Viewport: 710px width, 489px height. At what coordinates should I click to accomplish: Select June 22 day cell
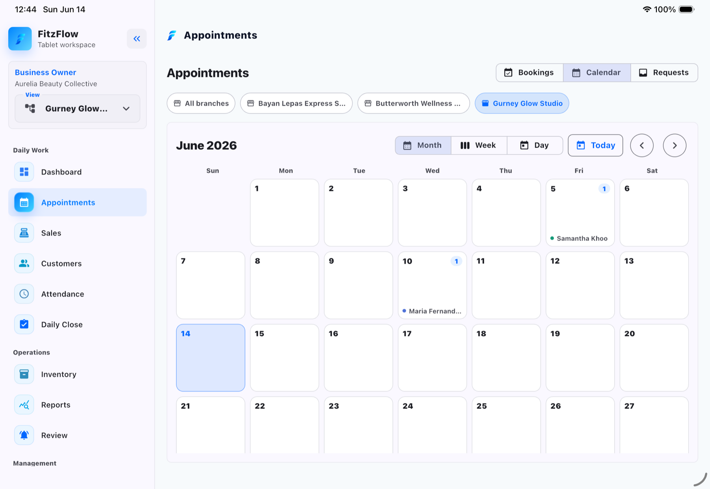coord(284,425)
